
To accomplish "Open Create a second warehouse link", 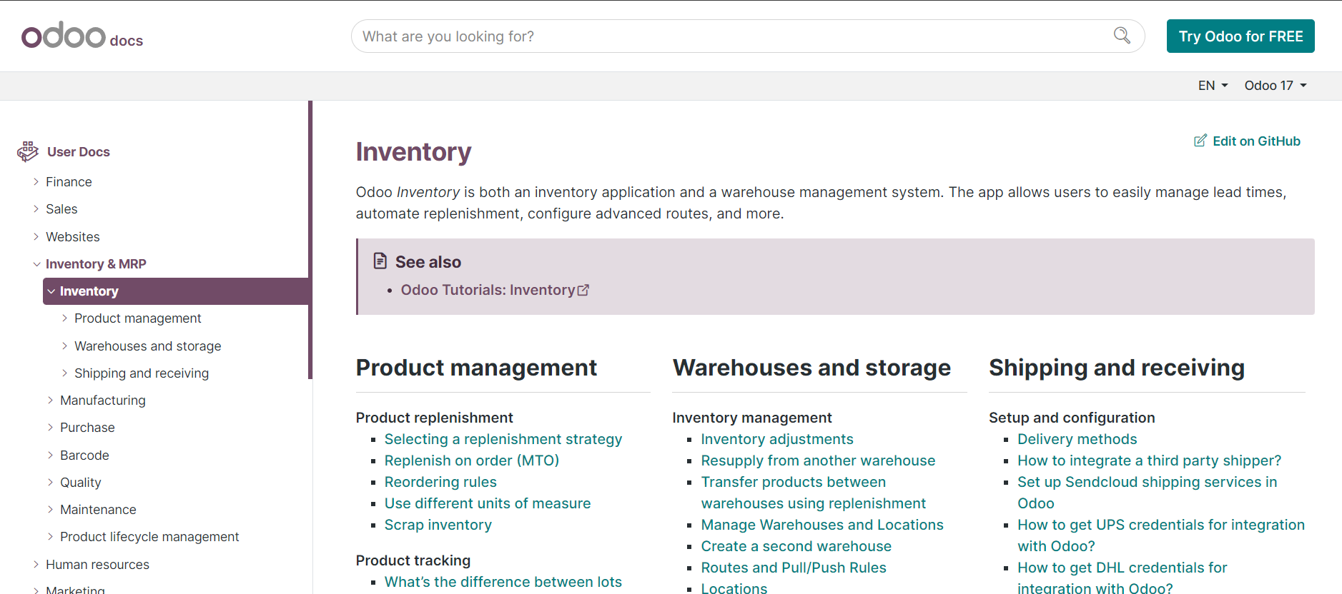I will (x=796, y=546).
